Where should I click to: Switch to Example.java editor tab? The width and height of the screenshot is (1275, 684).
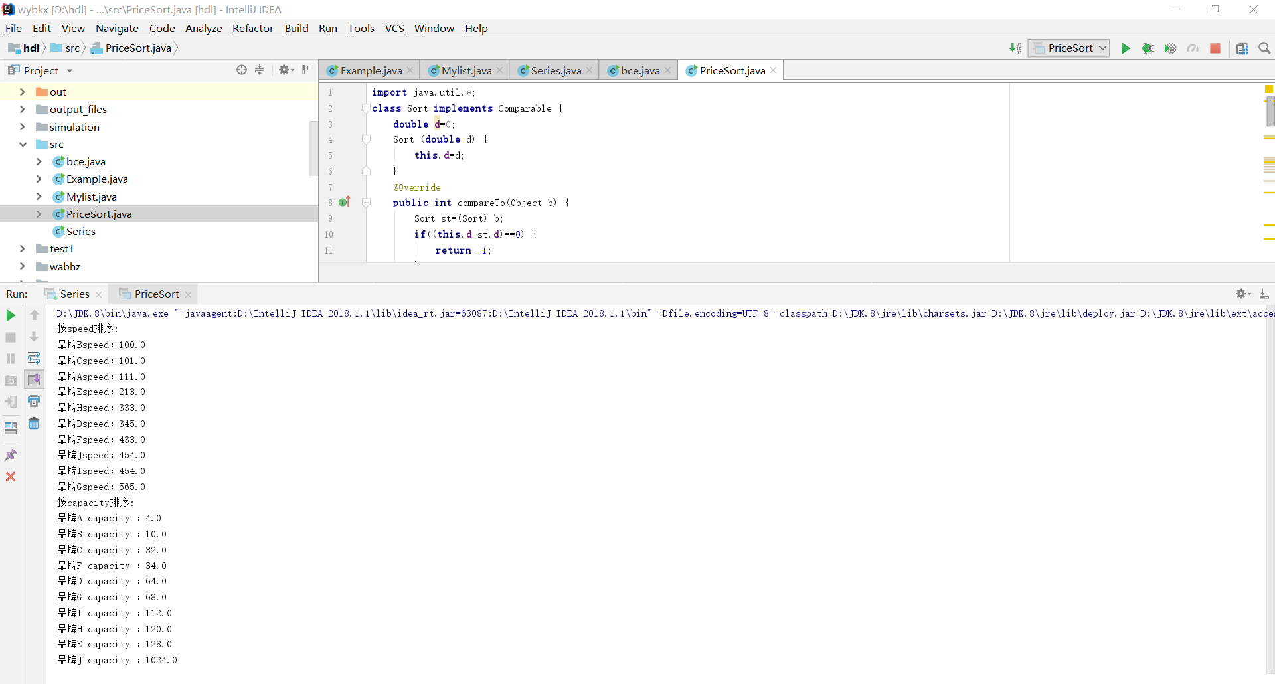[370, 70]
